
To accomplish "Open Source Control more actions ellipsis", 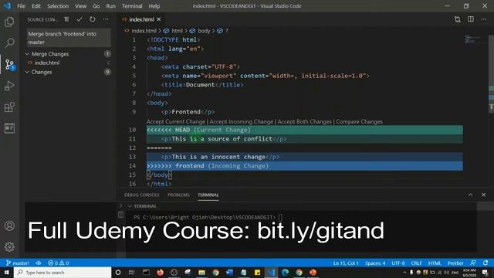I will tap(106, 19).
